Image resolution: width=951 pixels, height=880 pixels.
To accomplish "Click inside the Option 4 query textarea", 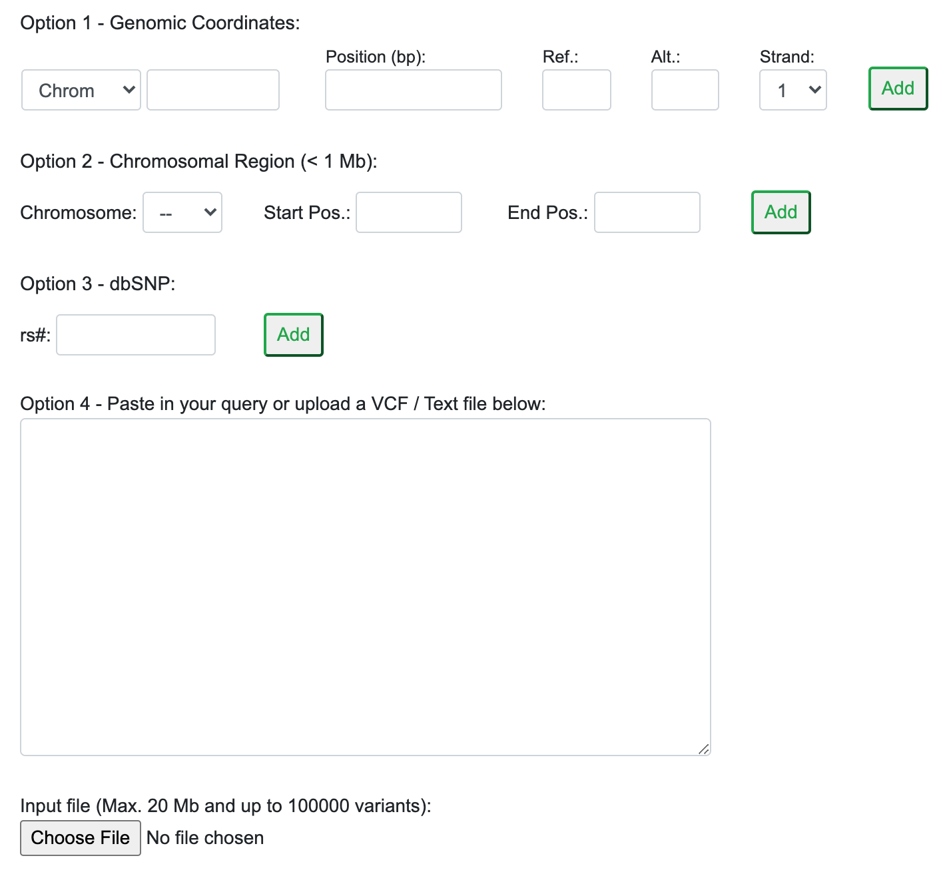I will (x=365, y=586).
